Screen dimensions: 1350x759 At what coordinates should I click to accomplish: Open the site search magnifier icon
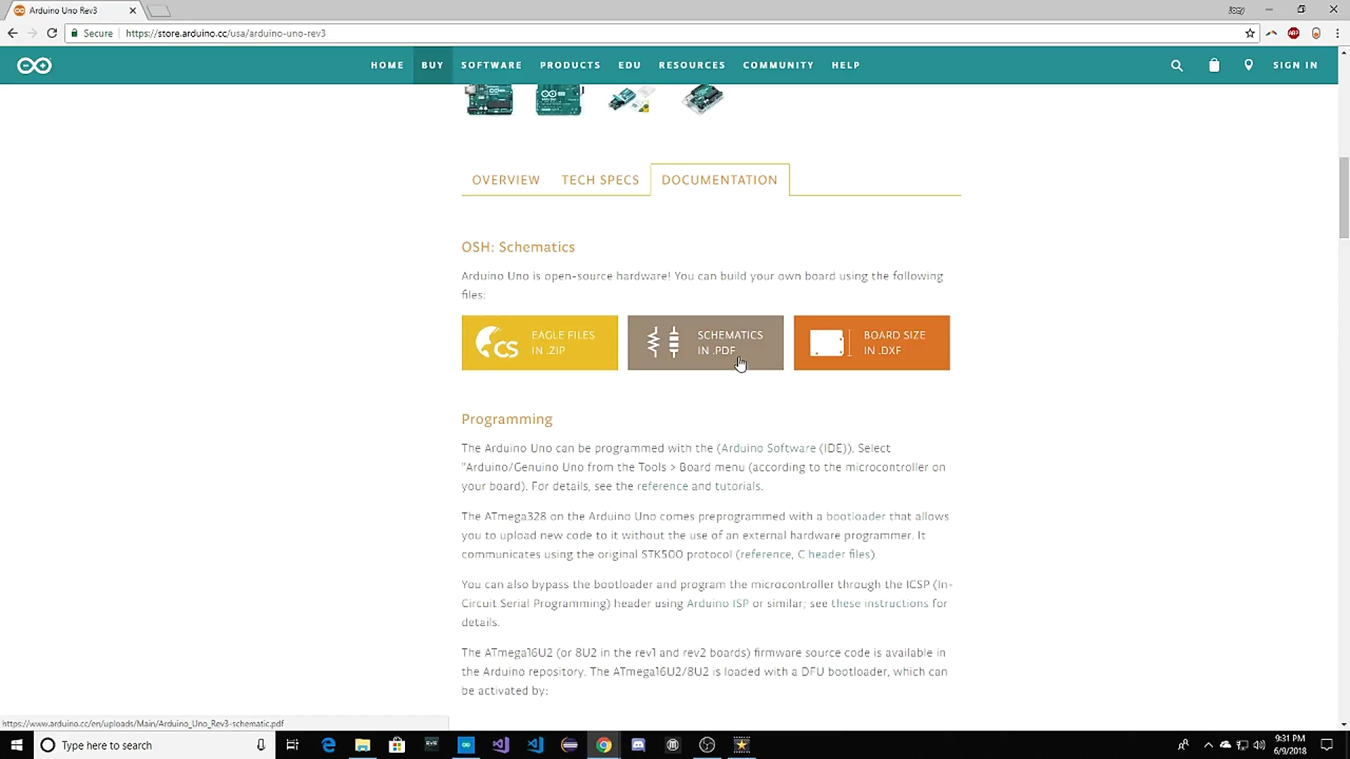click(1176, 65)
